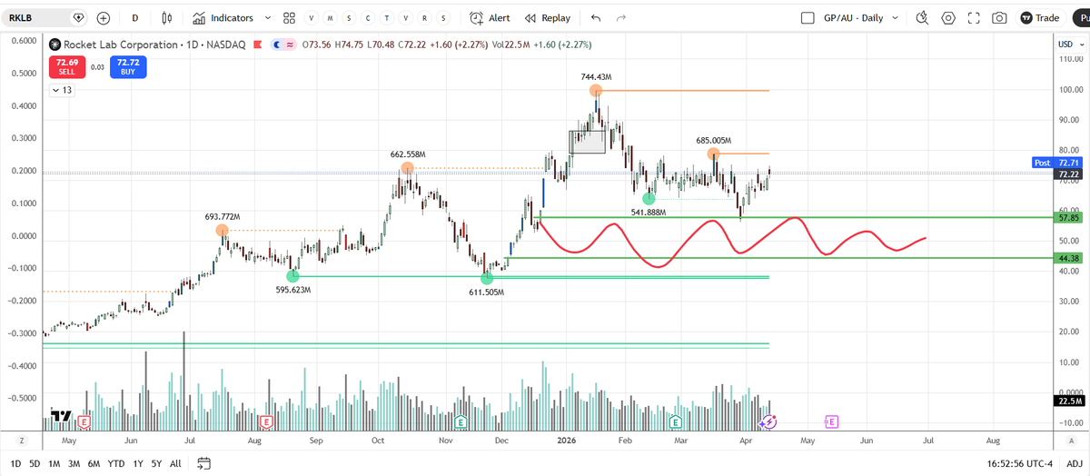The width and height of the screenshot is (1090, 476).
Task: Open the D interval selector
Action: (x=135, y=17)
